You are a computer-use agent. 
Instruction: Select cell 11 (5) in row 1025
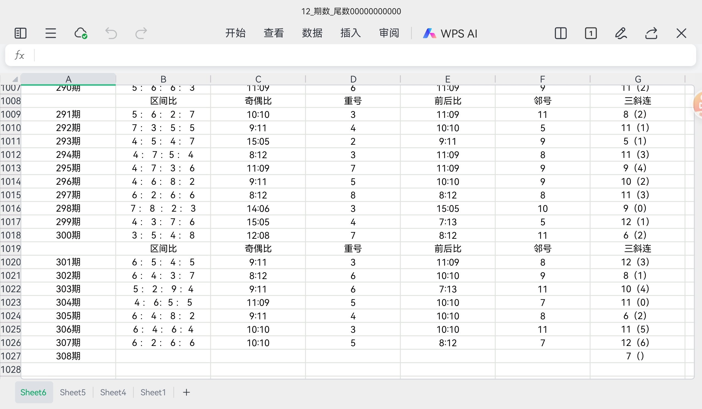638,330
